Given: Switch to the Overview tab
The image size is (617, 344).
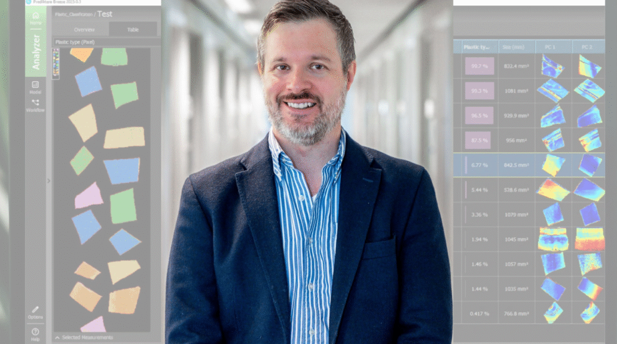Looking at the screenshot, I should click(84, 29).
